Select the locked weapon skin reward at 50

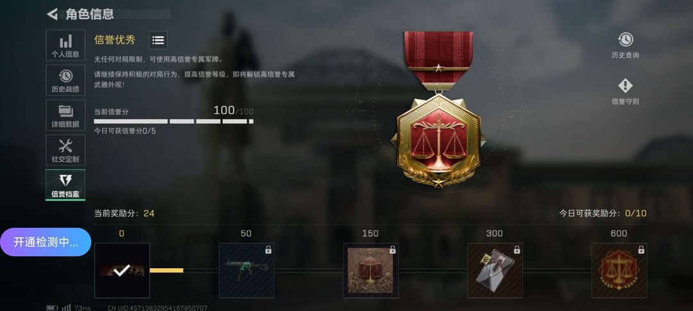pyautogui.click(x=246, y=271)
